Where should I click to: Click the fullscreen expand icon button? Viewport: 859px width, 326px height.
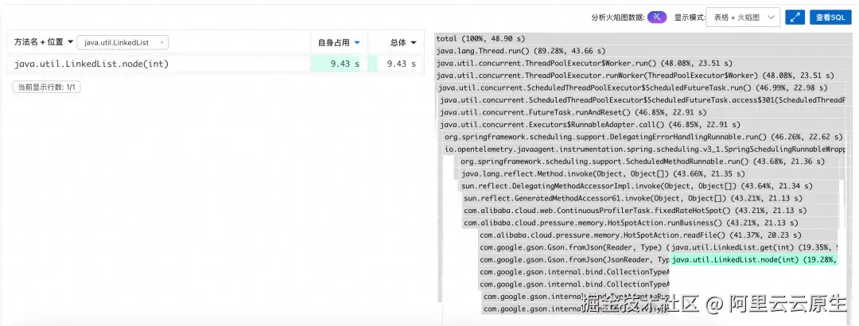click(795, 17)
